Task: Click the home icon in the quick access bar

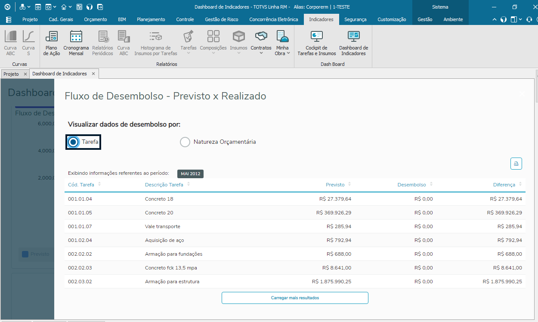Action: (x=64, y=7)
